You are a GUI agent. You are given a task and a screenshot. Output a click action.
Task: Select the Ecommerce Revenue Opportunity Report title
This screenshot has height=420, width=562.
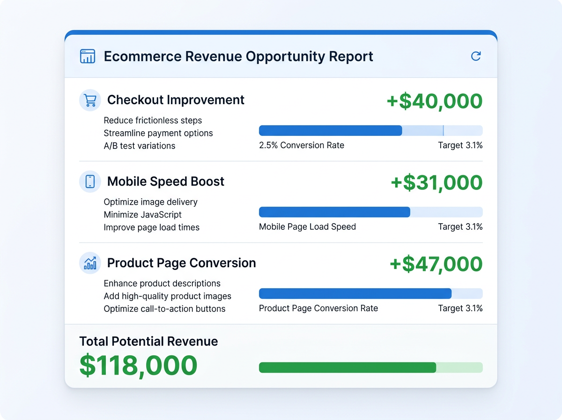[x=238, y=56]
